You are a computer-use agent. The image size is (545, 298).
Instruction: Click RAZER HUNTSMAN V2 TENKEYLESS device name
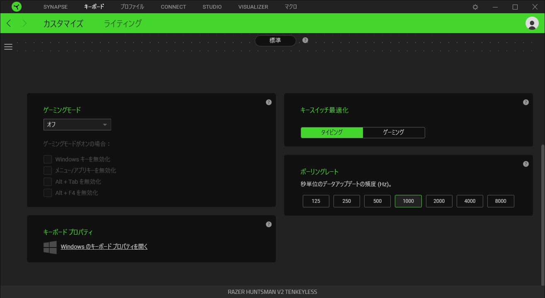[x=272, y=292]
